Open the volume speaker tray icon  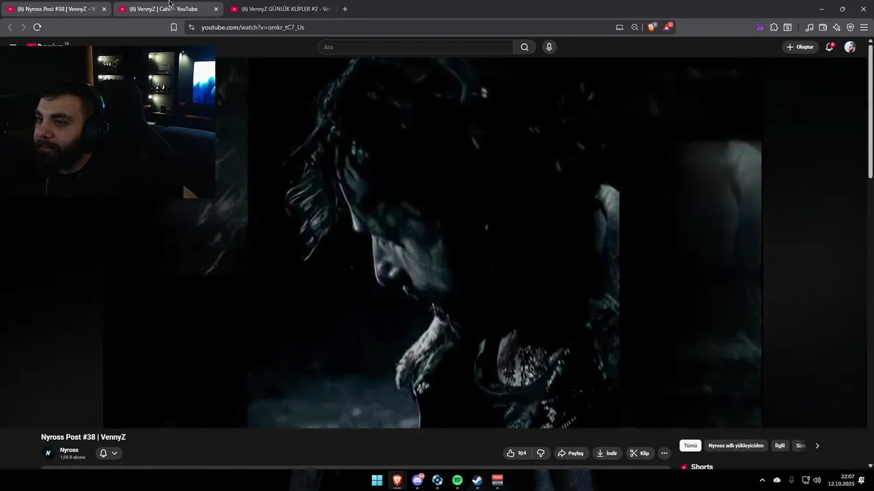817,480
